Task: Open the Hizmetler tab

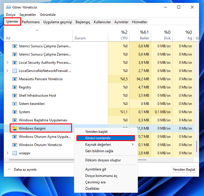Action: tap(139, 22)
